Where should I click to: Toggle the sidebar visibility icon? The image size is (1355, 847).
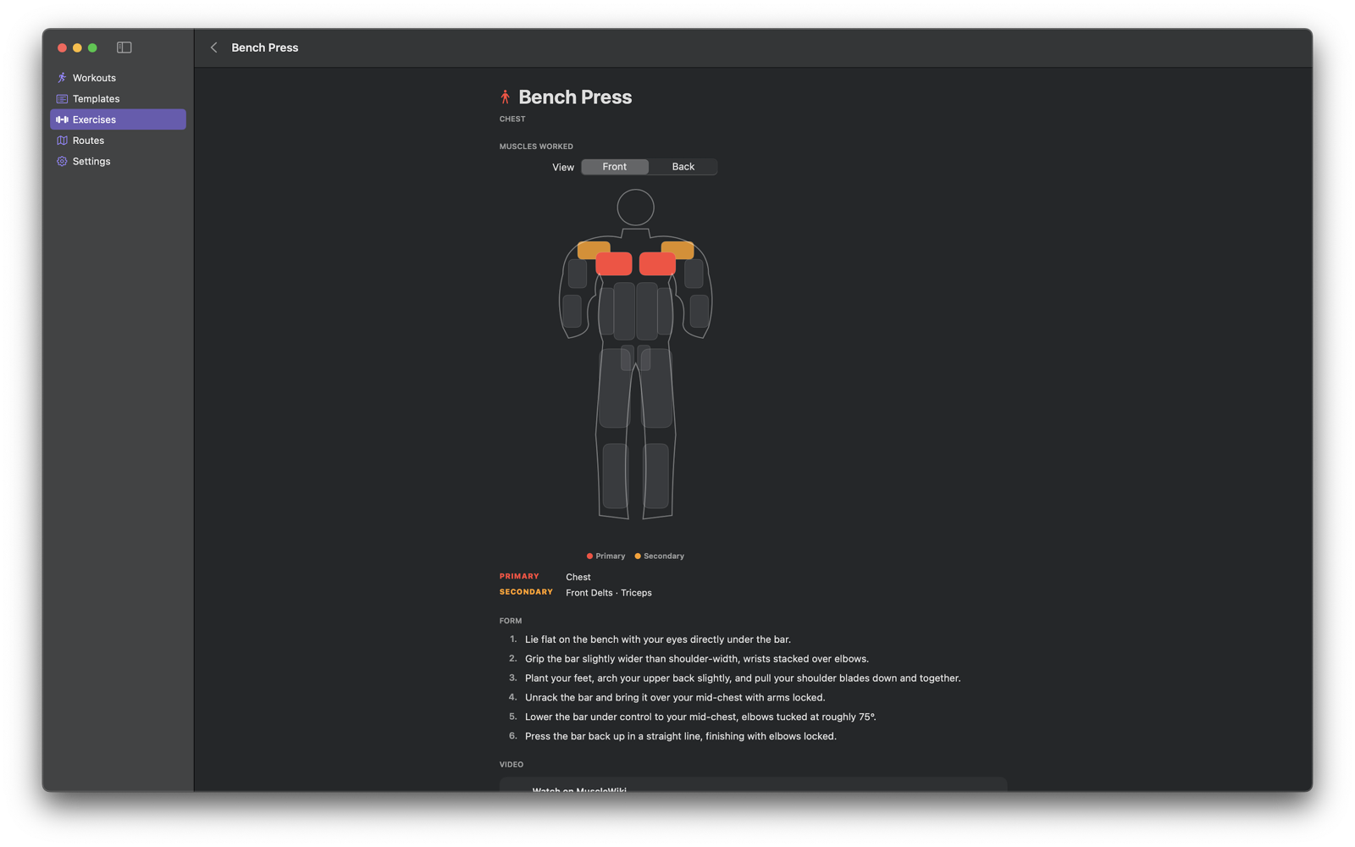coord(124,47)
